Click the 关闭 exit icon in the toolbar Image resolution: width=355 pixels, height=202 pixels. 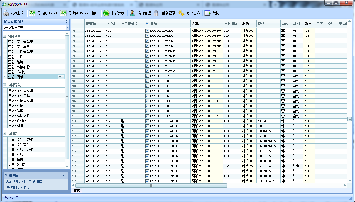[207, 13]
